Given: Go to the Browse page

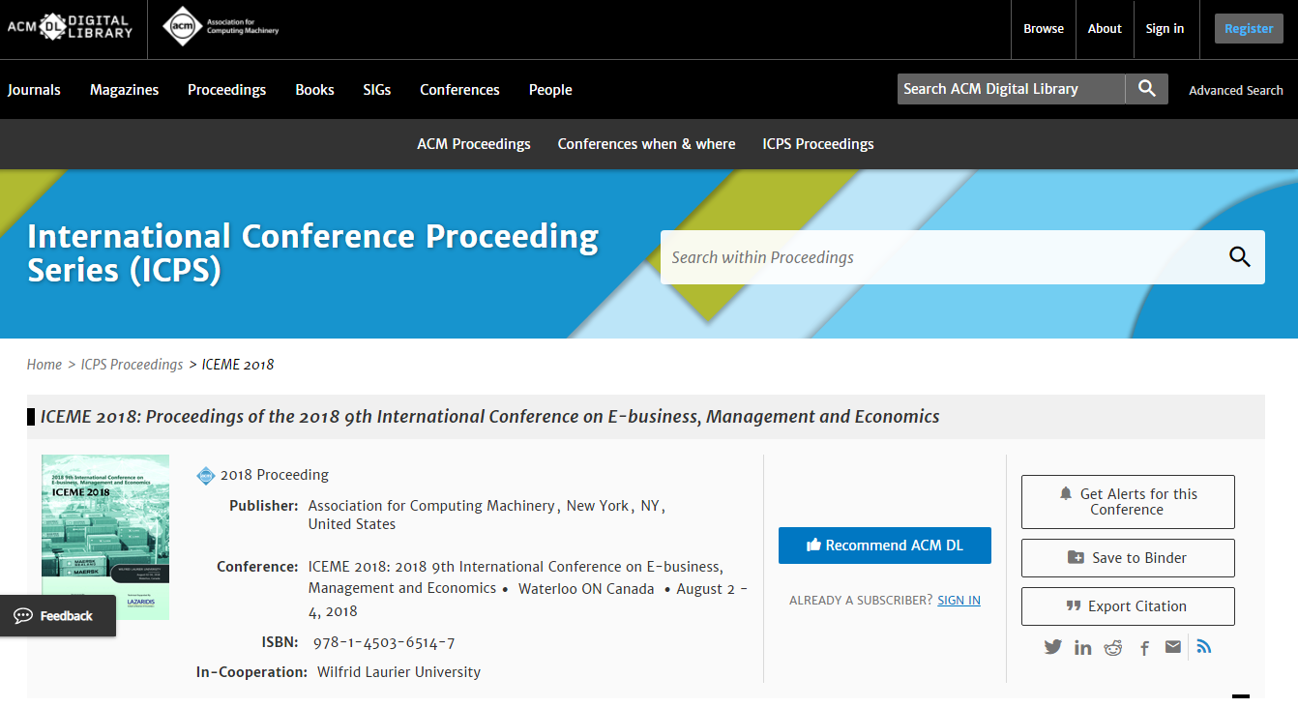Looking at the screenshot, I should tap(1044, 29).
